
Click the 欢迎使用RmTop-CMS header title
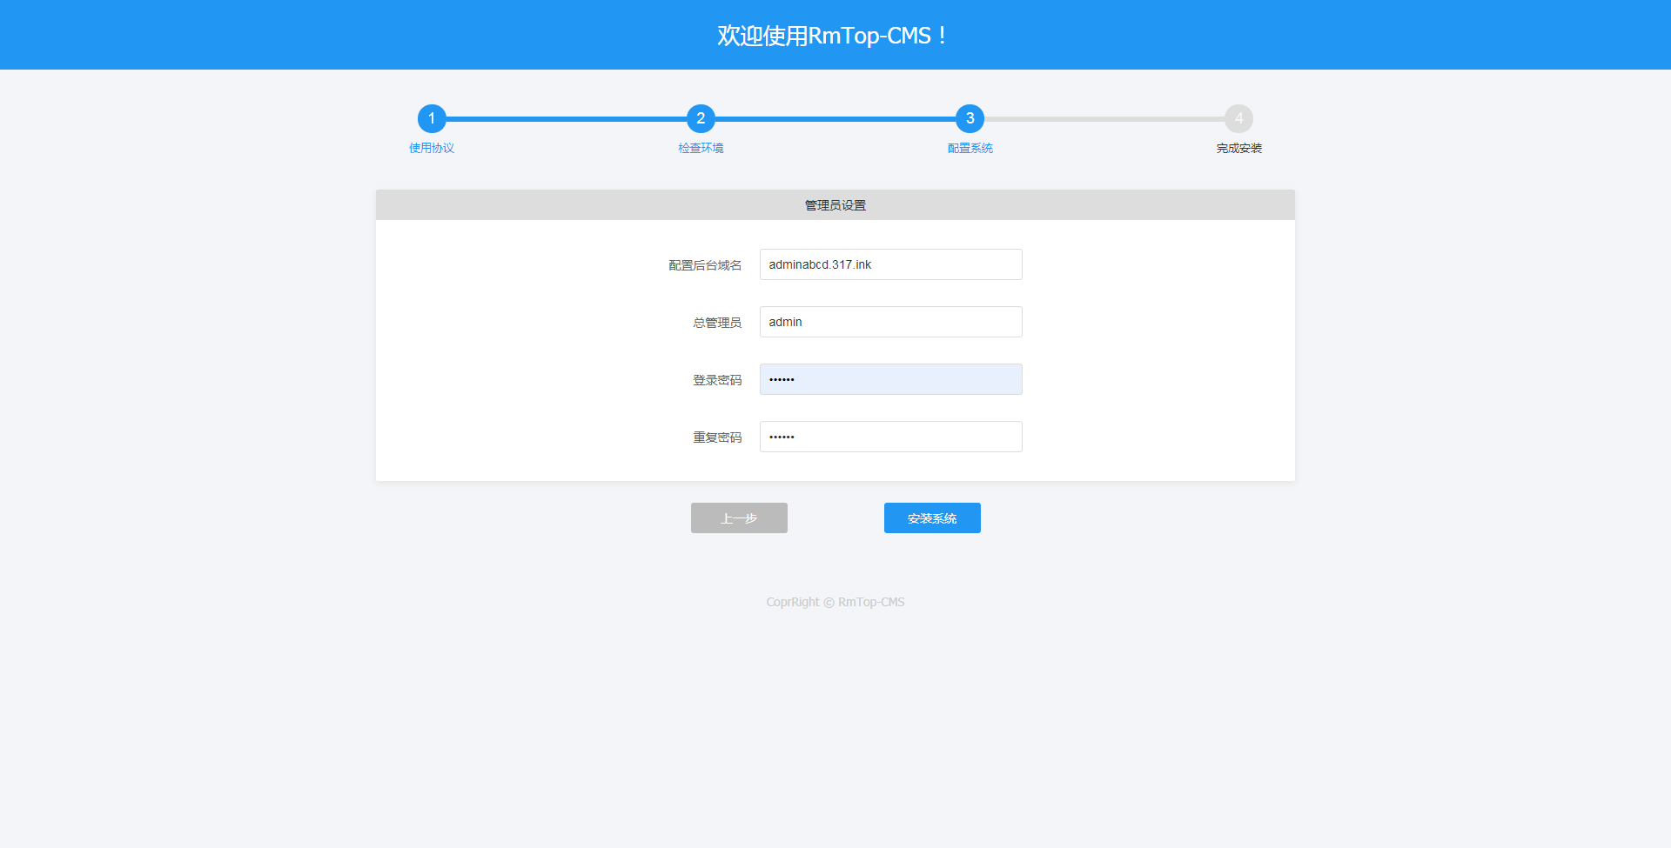click(833, 36)
